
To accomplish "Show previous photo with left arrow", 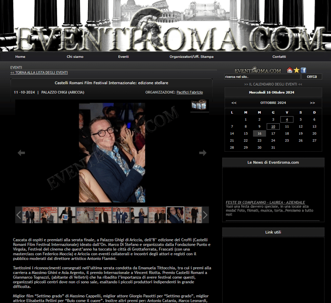I will 21,153.
